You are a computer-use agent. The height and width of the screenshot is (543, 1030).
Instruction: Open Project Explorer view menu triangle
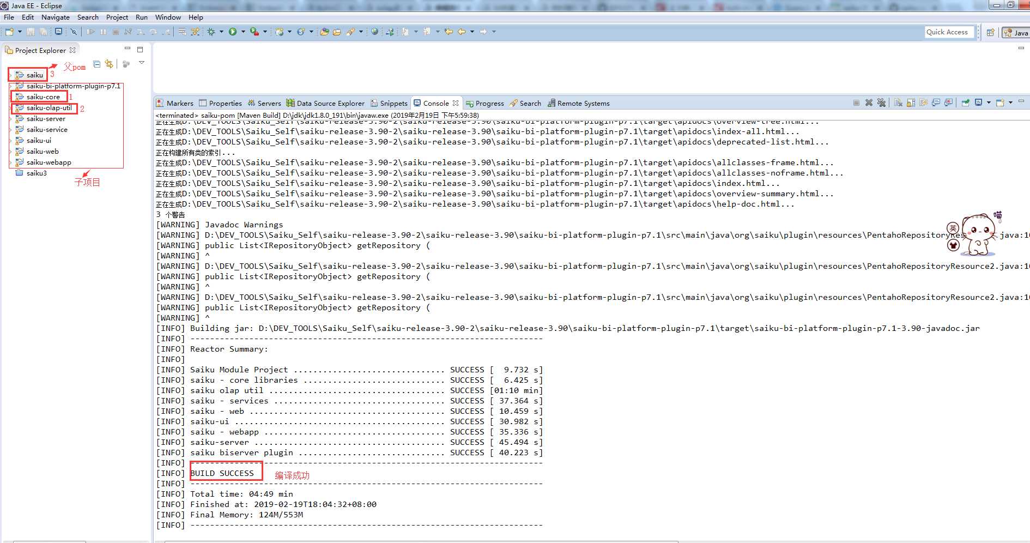click(142, 63)
